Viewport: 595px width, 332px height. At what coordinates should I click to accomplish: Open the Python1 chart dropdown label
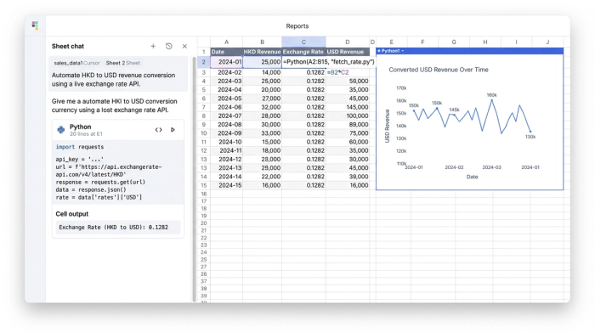pos(390,51)
